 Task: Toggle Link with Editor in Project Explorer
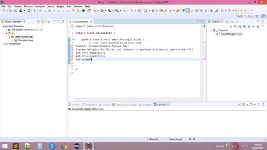43,22
